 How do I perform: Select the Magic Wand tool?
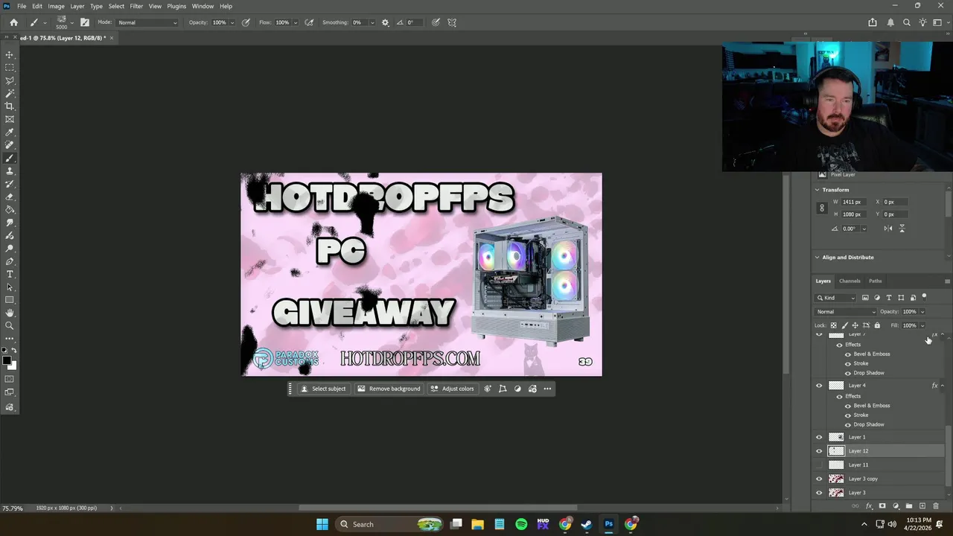point(10,94)
